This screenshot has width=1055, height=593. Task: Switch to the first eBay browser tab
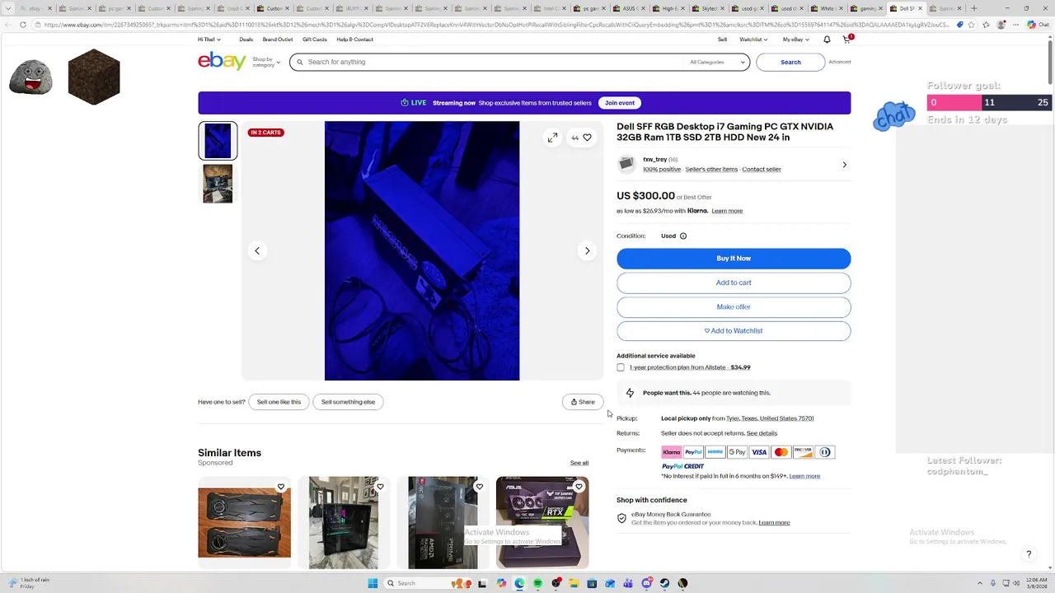pyautogui.click(x=35, y=8)
